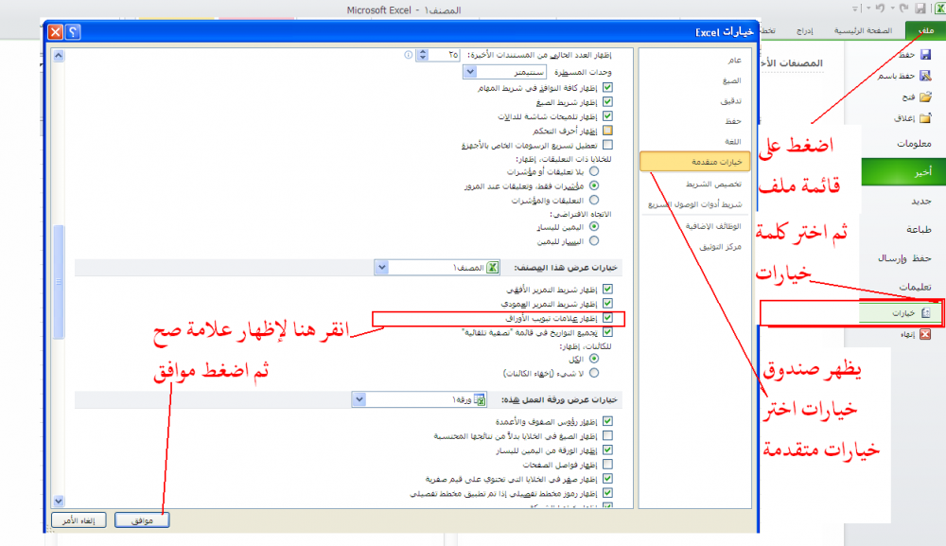This screenshot has height=546, width=946.
Task: Select the 'مؤشرات فقط، وتعليقات عند المرور' radio button
Action: click(594, 185)
